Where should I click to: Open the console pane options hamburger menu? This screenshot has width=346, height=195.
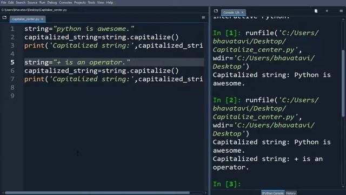click(x=341, y=11)
